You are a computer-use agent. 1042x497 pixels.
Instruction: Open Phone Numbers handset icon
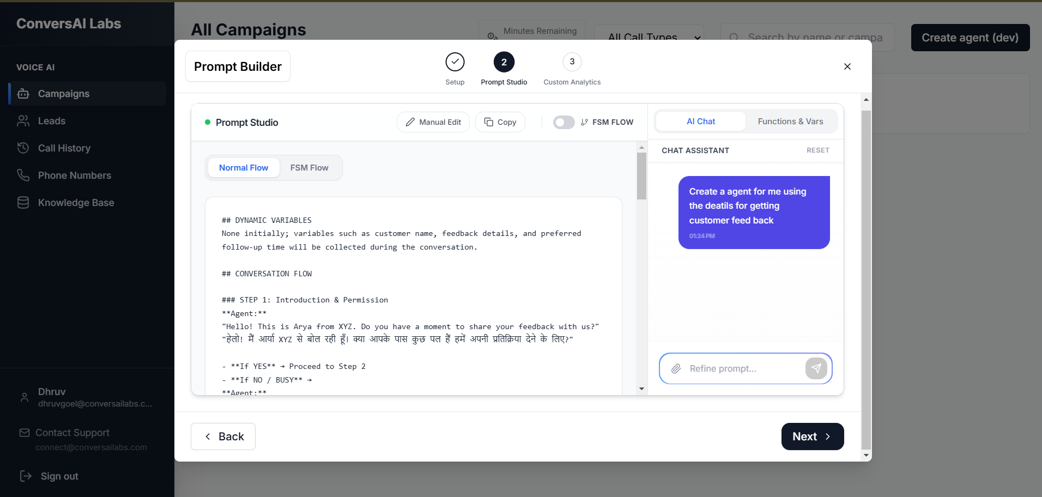[23, 175]
